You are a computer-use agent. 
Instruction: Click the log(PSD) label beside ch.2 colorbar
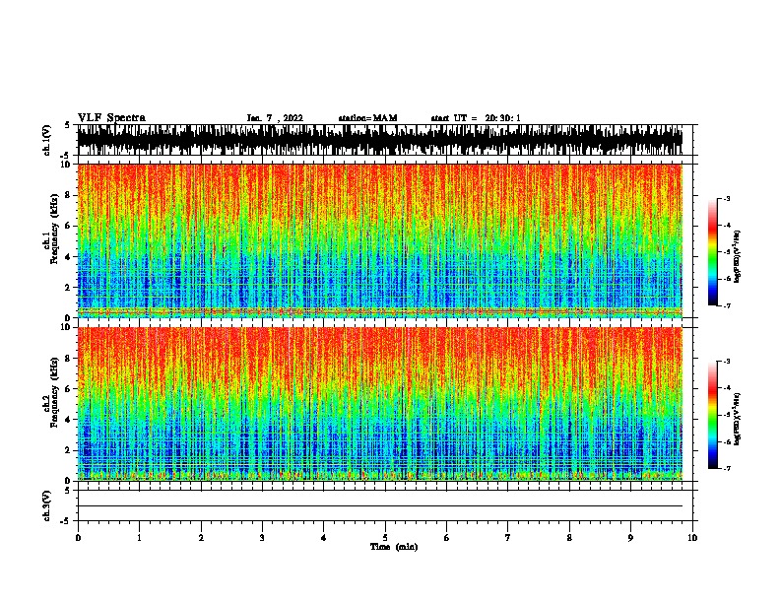click(x=737, y=419)
